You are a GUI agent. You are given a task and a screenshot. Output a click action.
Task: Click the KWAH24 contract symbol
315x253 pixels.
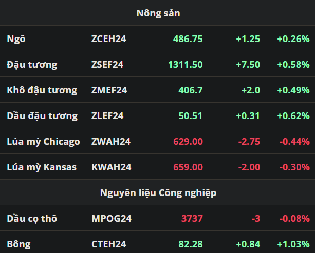111,167
